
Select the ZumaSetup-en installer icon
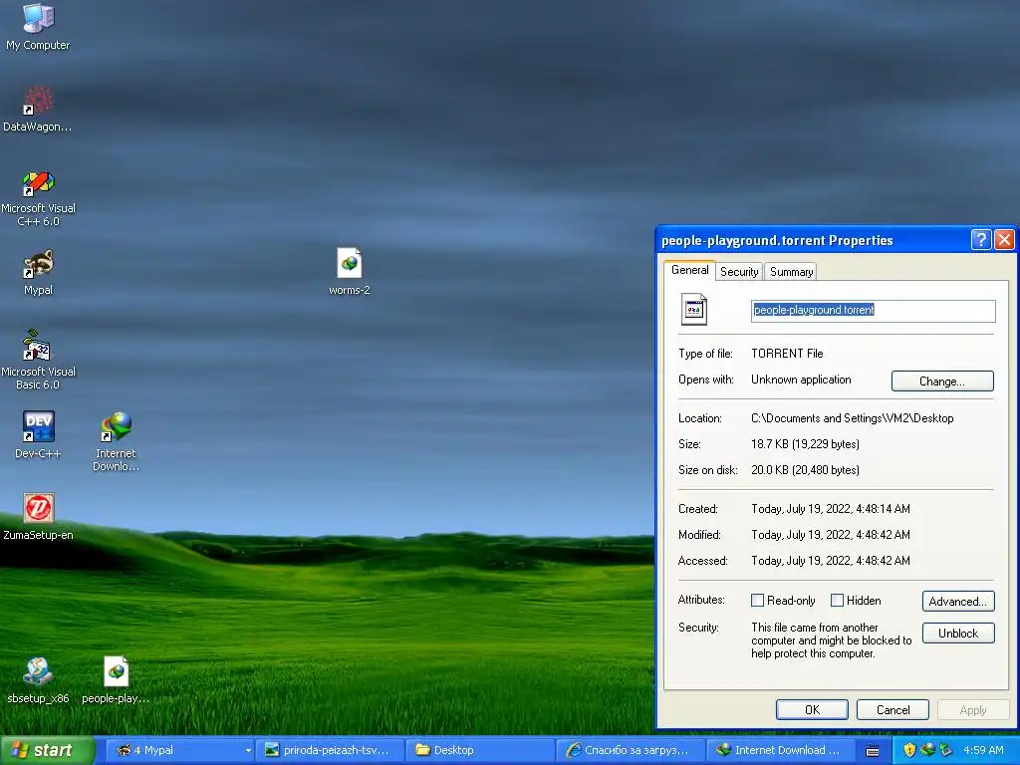click(38, 517)
